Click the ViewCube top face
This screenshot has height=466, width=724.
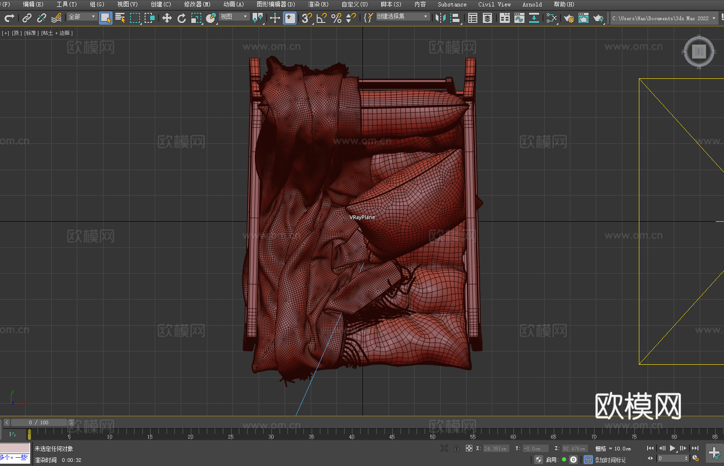699,51
